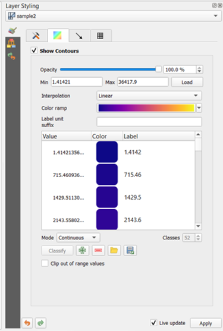Screen dimensions: 223x331
Task: Click the Apply button
Action: (x=206, y=323)
